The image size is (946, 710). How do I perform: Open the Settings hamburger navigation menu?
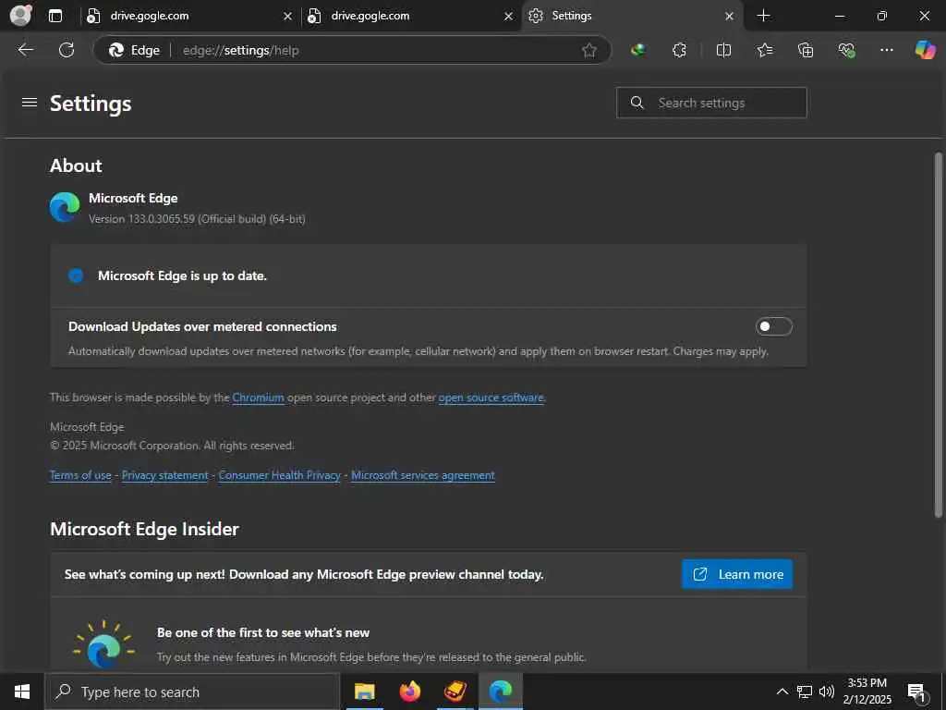point(30,103)
